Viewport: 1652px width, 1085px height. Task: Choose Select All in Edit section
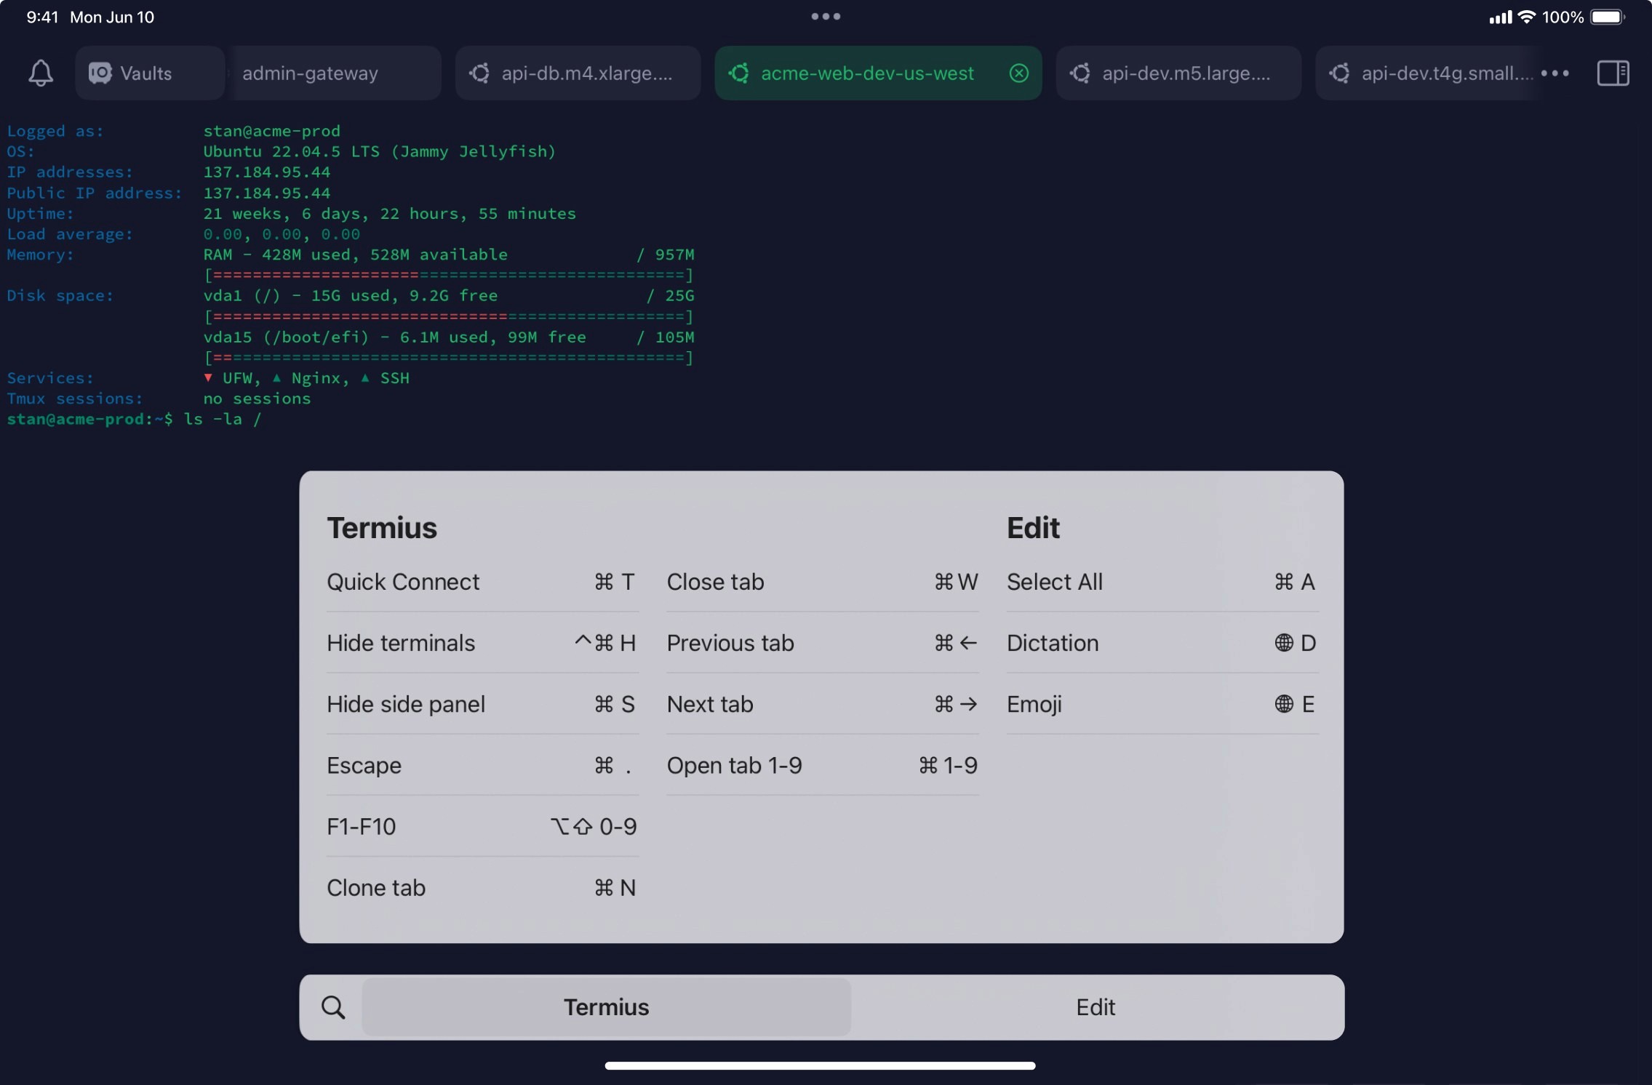[1162, 582]
